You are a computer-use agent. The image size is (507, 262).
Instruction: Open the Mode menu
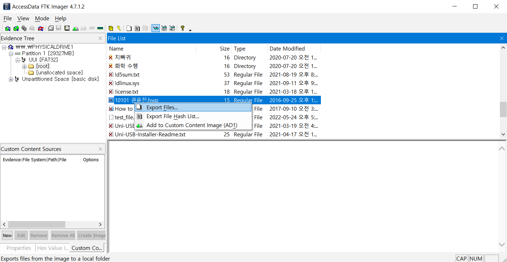[42, 19]
